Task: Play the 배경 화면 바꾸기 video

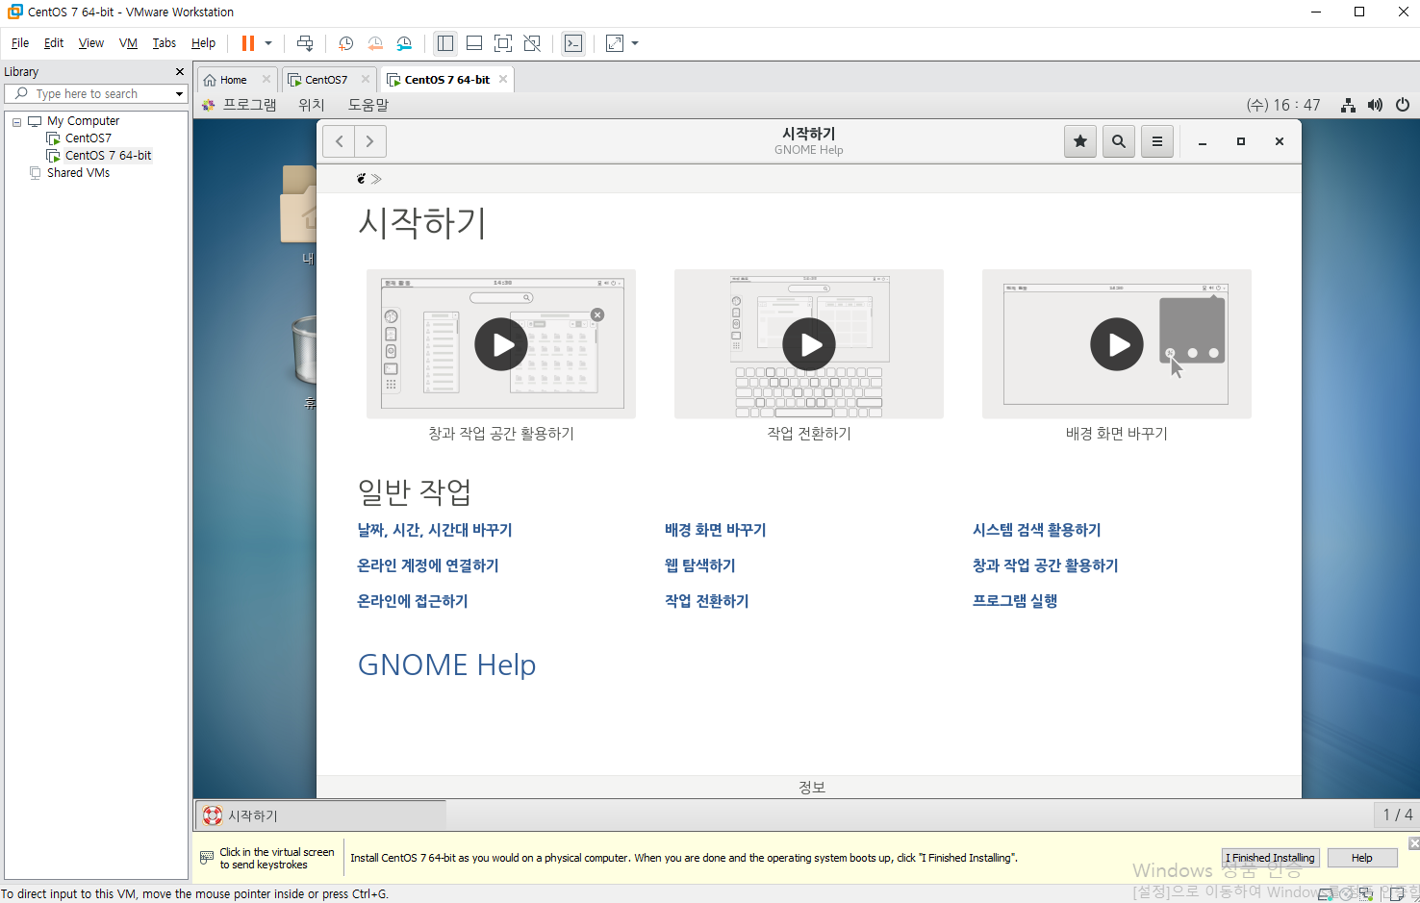Action: coord(1117,344)
